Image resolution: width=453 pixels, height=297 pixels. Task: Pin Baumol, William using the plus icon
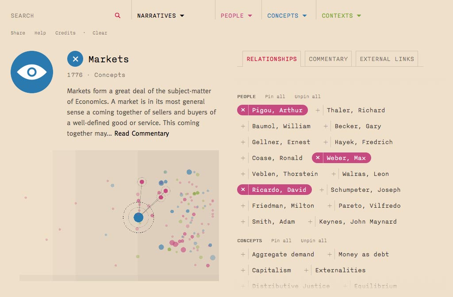[x=243, y=126]
